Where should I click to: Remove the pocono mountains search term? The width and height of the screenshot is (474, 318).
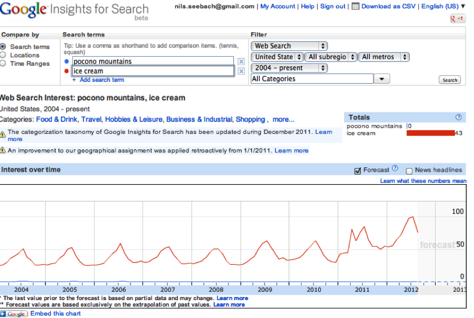[x=241, y=62]
